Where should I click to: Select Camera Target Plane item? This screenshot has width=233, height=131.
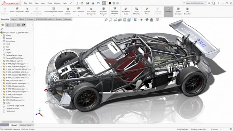tap(14, 55)
